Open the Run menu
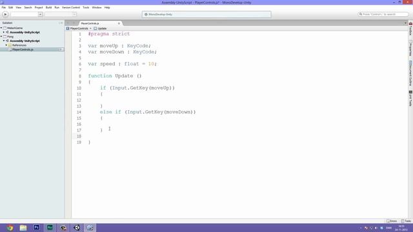Viewport: 413px width, 232px height. tap(57, 8)
